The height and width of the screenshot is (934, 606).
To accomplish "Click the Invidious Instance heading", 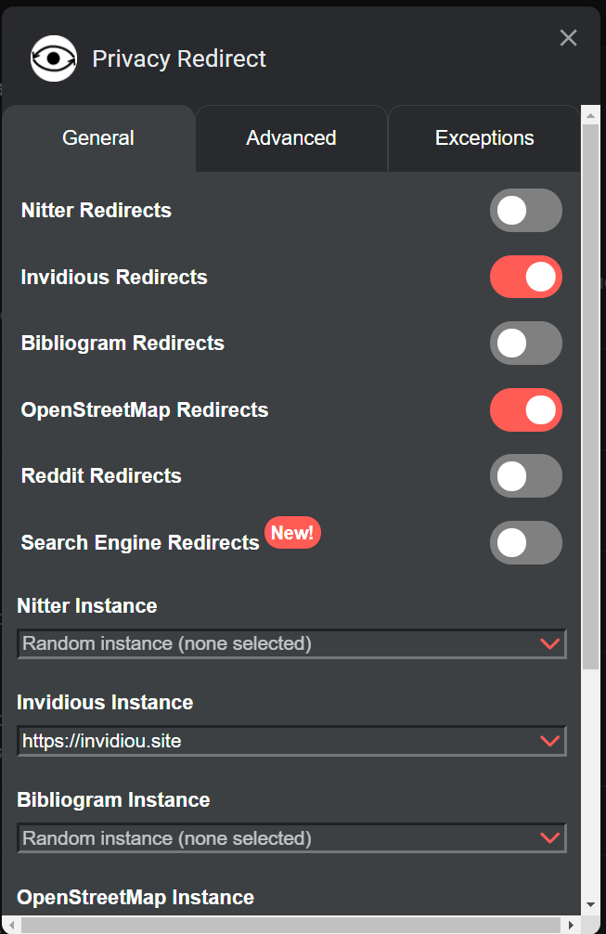I will pyautogui.click(x=105, y=702).
